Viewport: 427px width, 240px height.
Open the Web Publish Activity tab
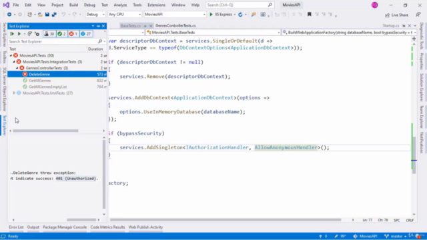tap(145, 227)
